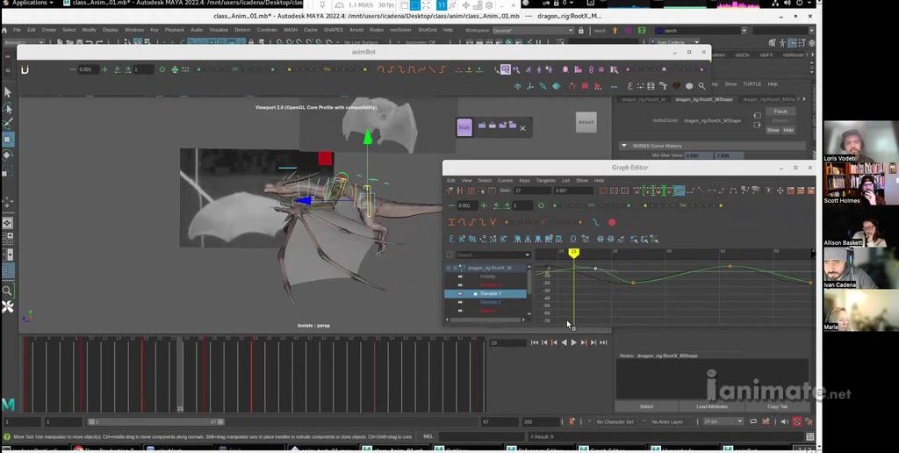The height and width of the screenshot is (453, 899).
Task: Click the Maya home icon in menu bar
Action: [x=4, y=30]
